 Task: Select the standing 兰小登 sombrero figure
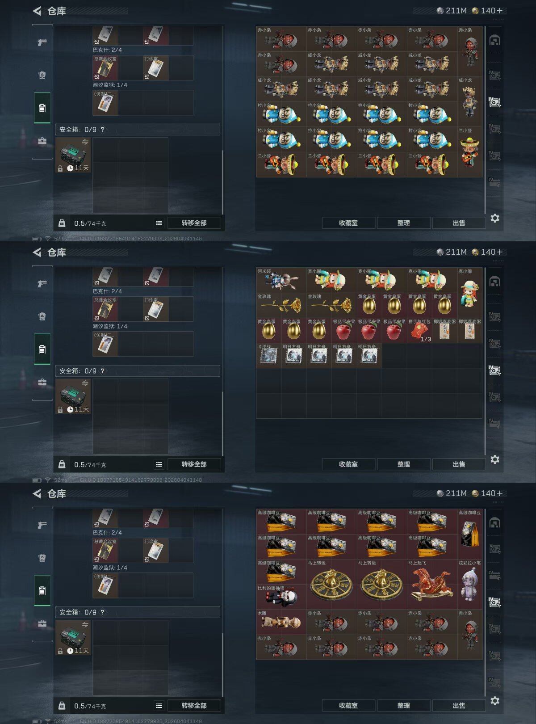point(470,152)
